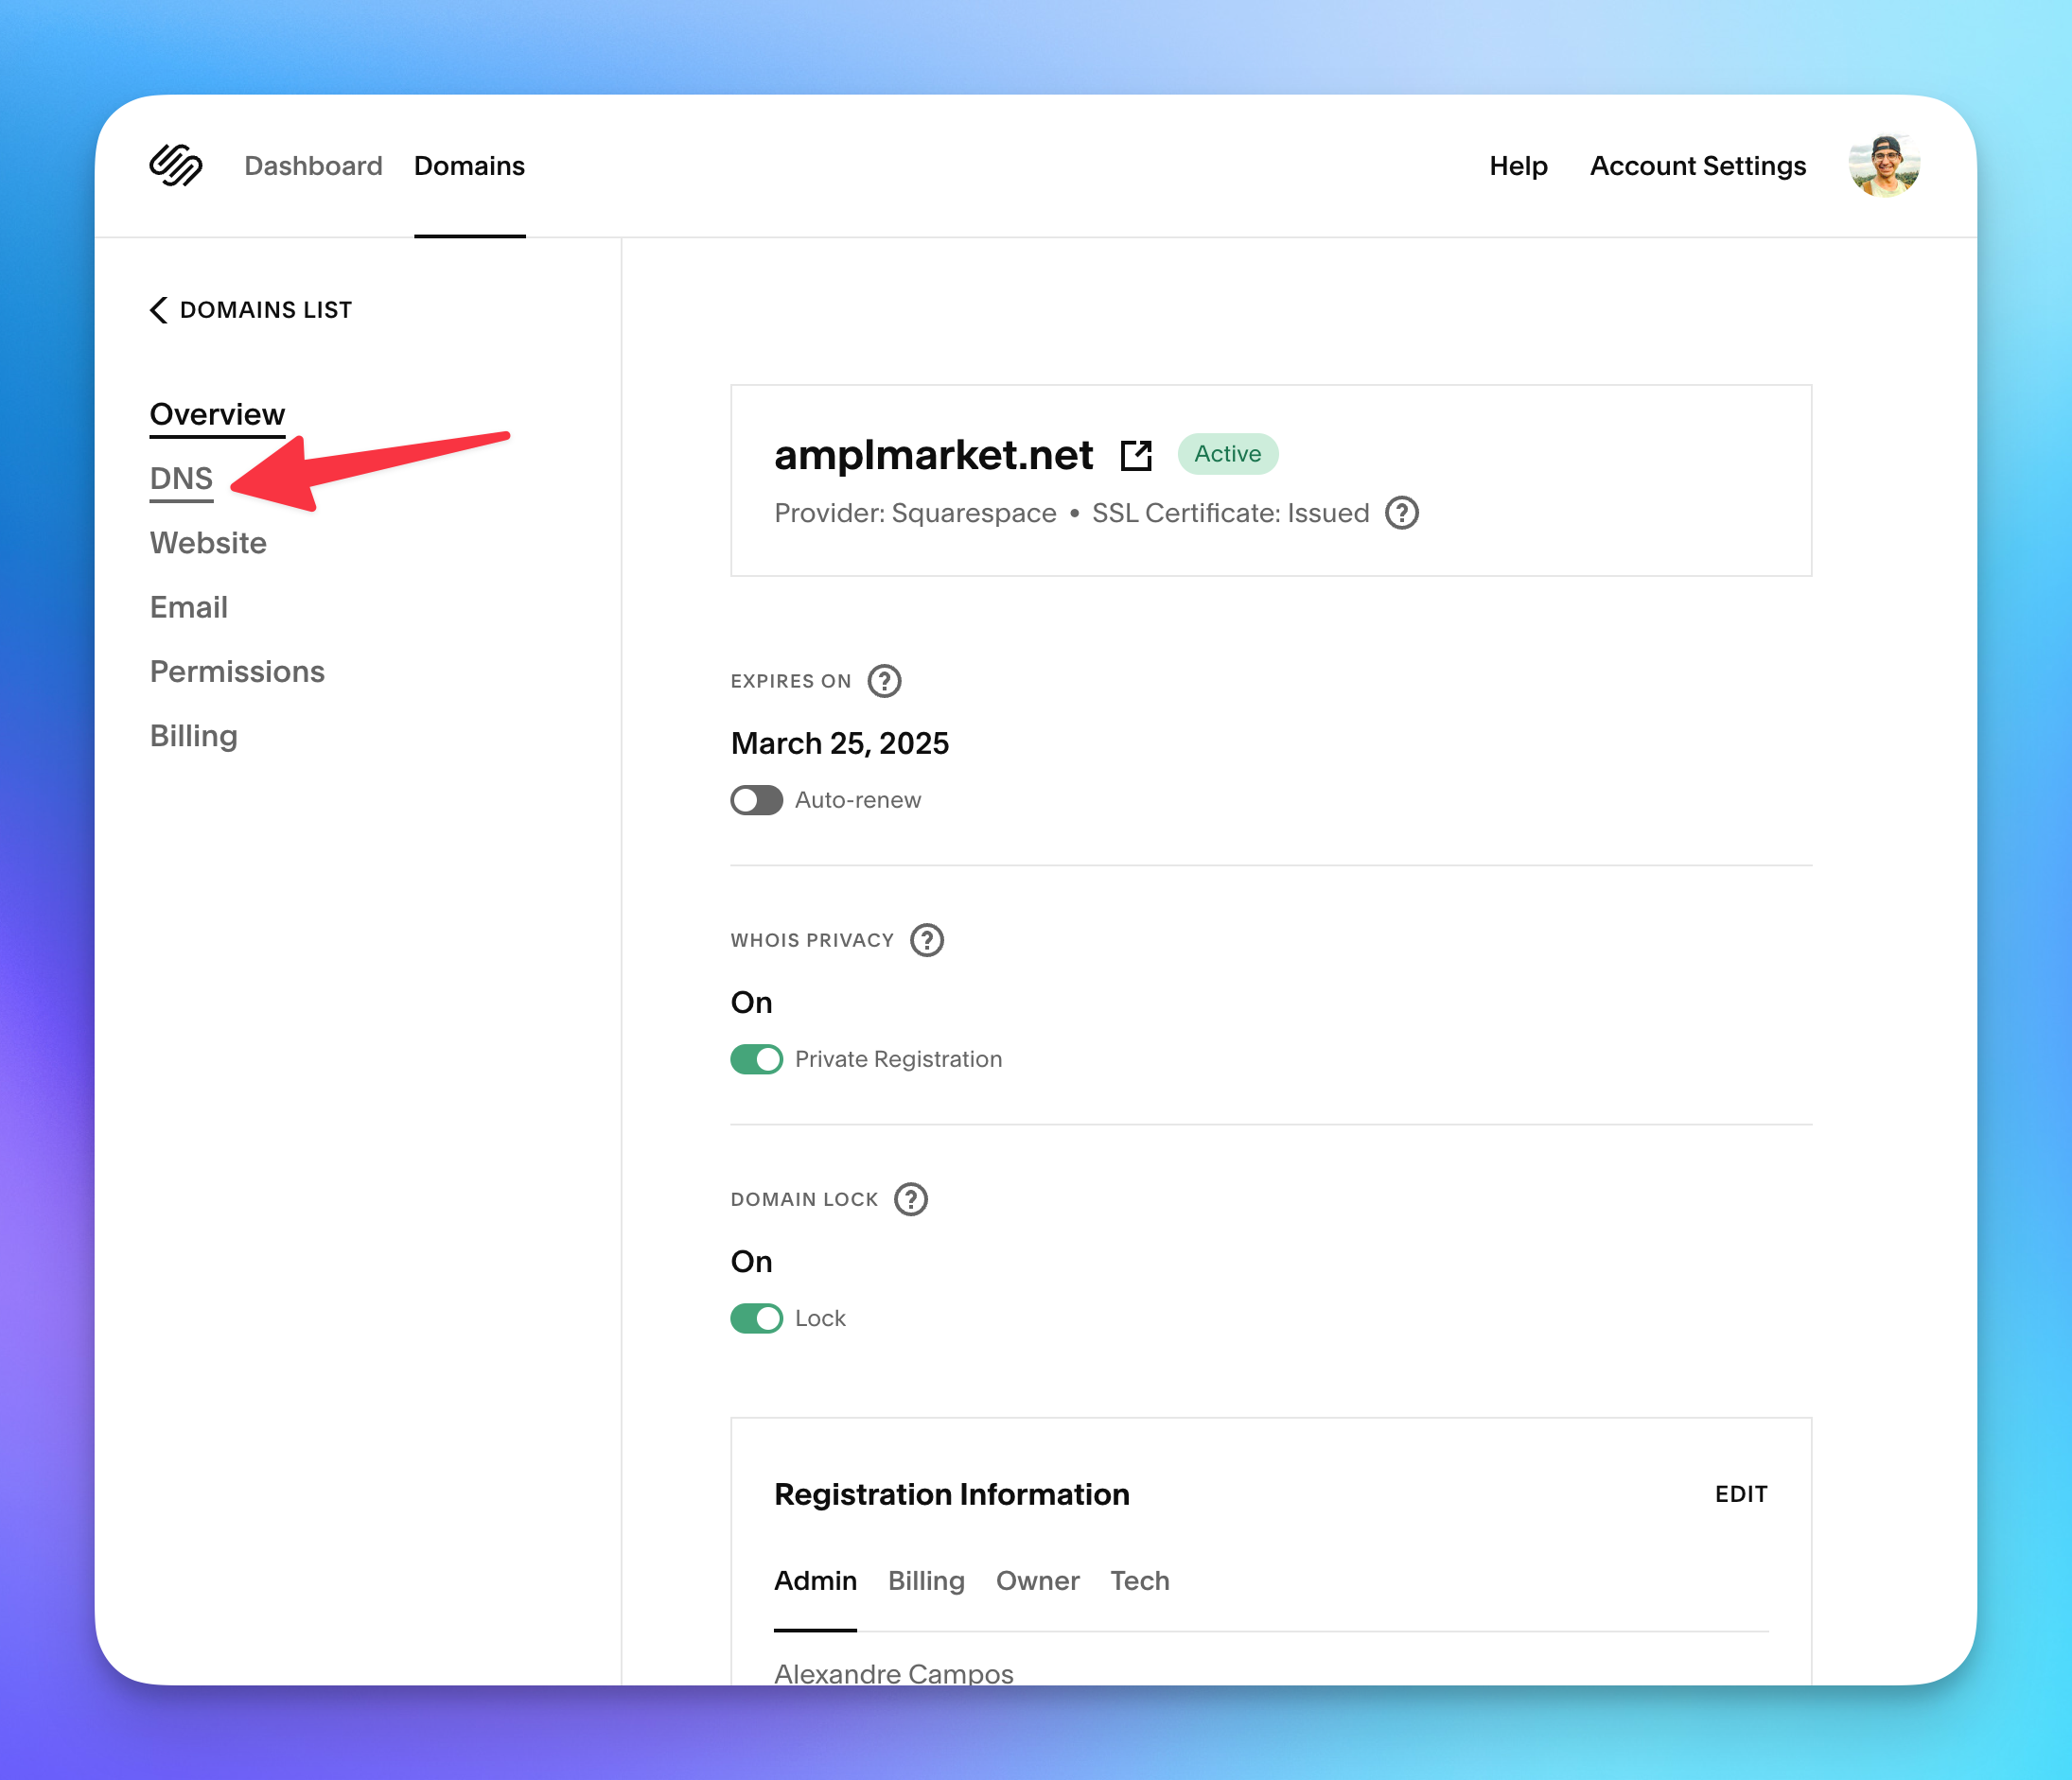The height and width of the screenshot is (1780, 2072).
Task: Click Domain Lock help question icon
Action: 910,1198
